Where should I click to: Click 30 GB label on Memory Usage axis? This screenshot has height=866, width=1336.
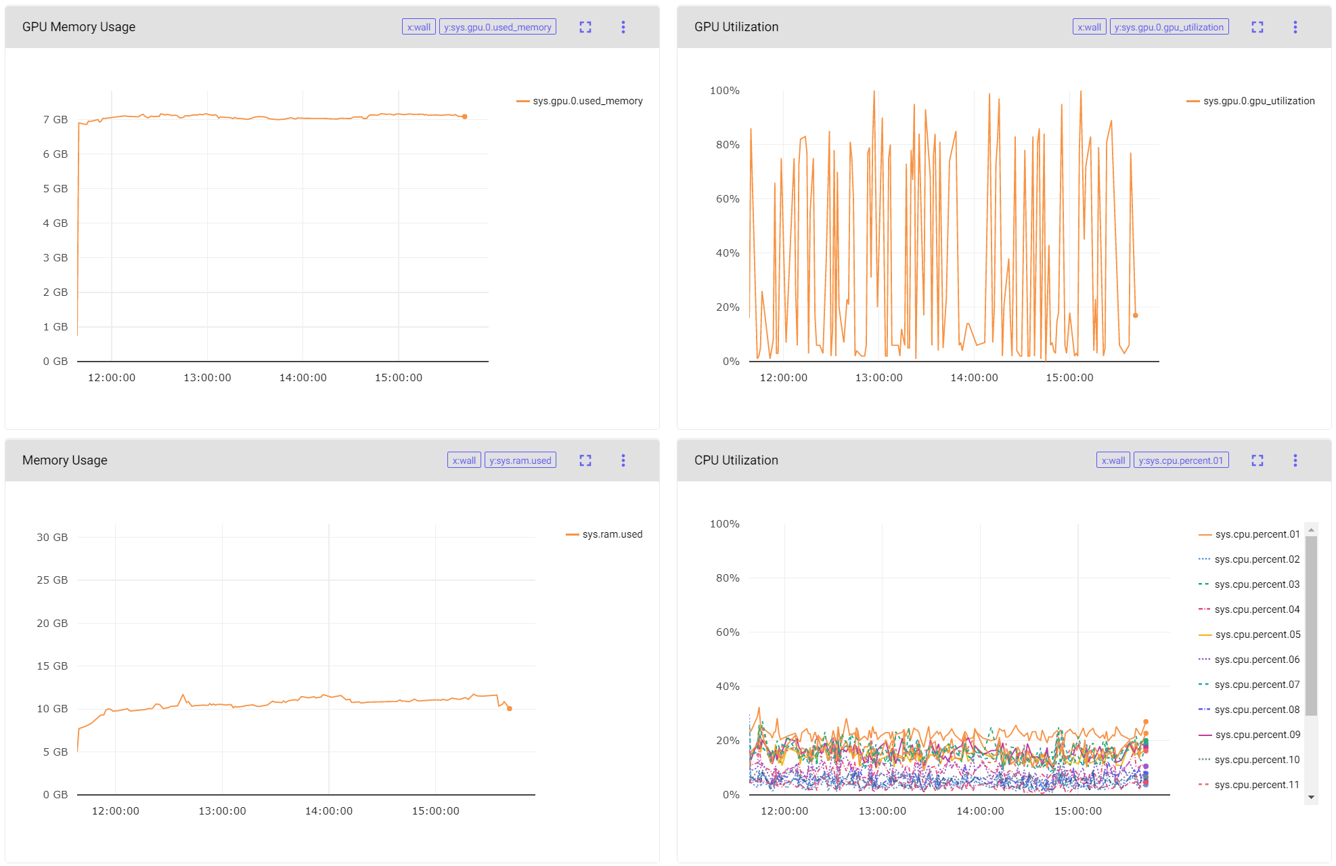tap(52, 538)
